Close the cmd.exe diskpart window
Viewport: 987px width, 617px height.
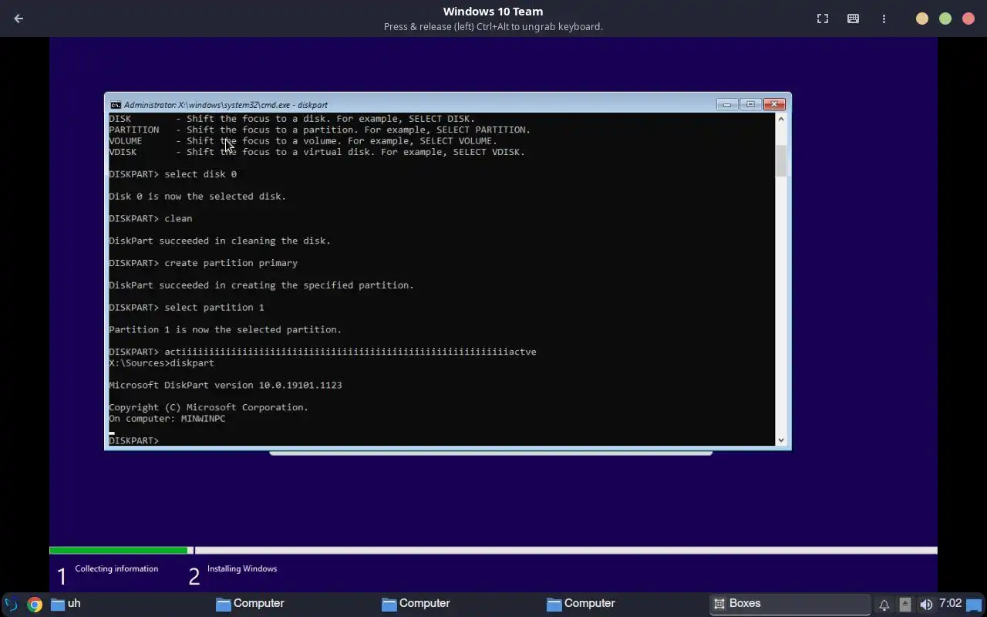coord(774,104)
